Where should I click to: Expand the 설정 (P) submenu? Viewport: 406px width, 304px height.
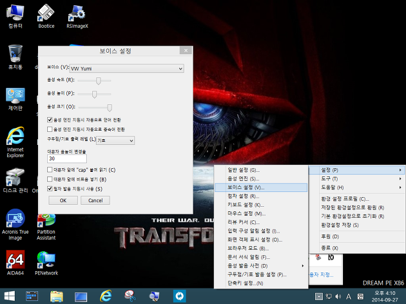356,170
